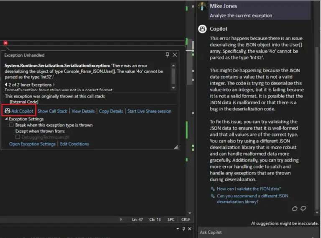Go to previous inner exception arrow

coord(6,84)
